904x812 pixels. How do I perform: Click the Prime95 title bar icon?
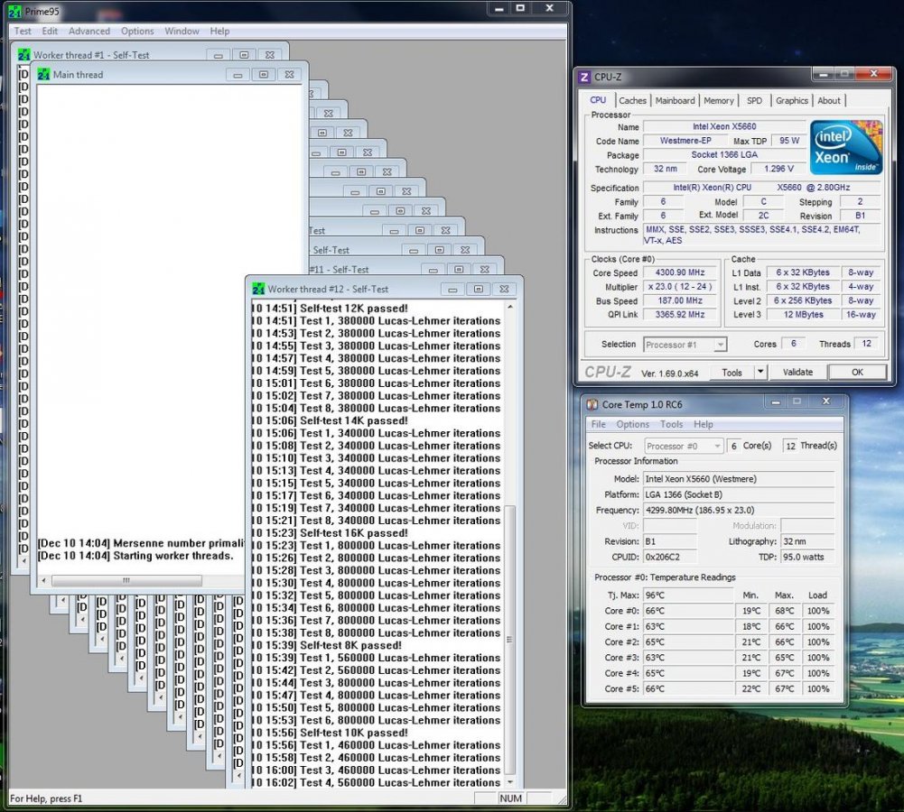click(x=14, y=11)
